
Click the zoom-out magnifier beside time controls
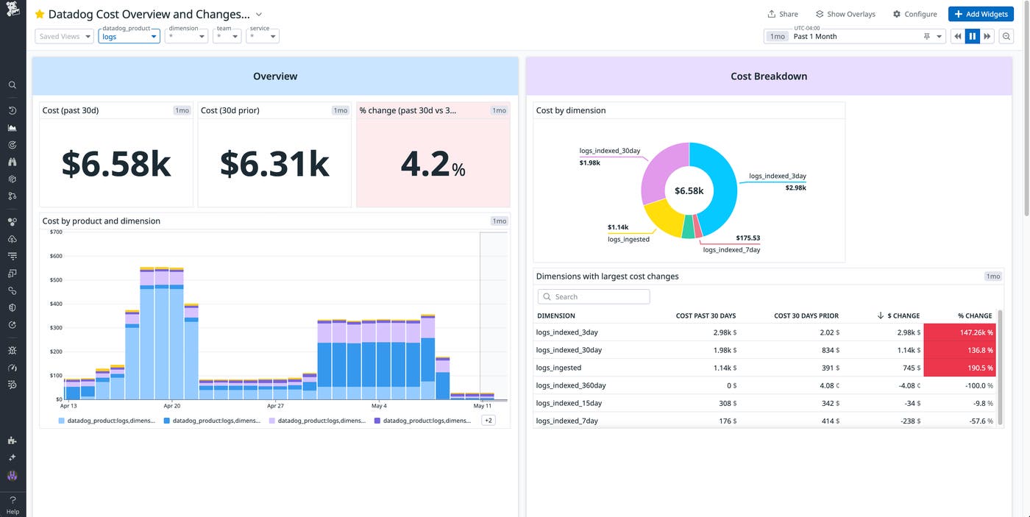click(x=1006, y=36)
